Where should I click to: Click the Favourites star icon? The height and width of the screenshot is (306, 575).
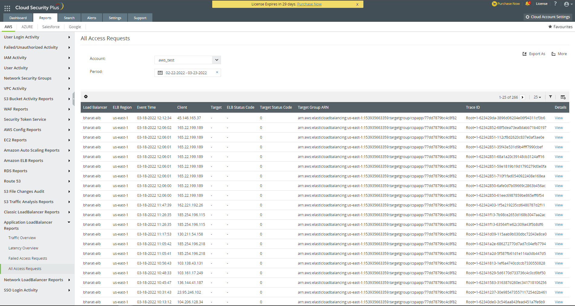tap(550, 27)
